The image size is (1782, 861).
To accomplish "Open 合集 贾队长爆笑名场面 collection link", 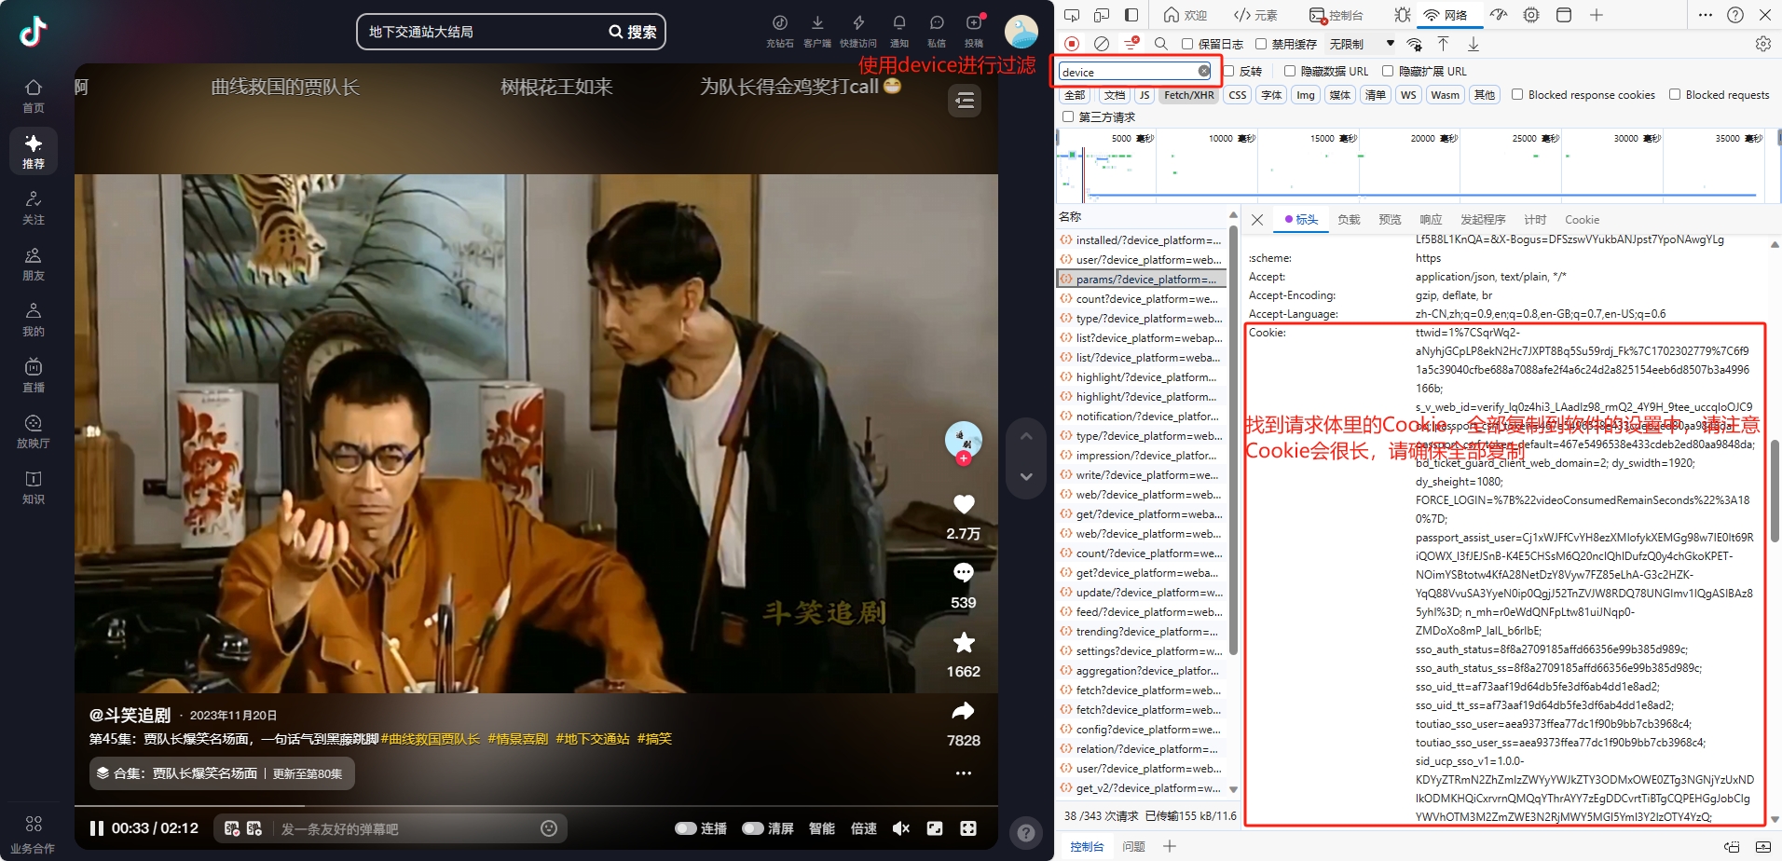I will coord(222,773).
